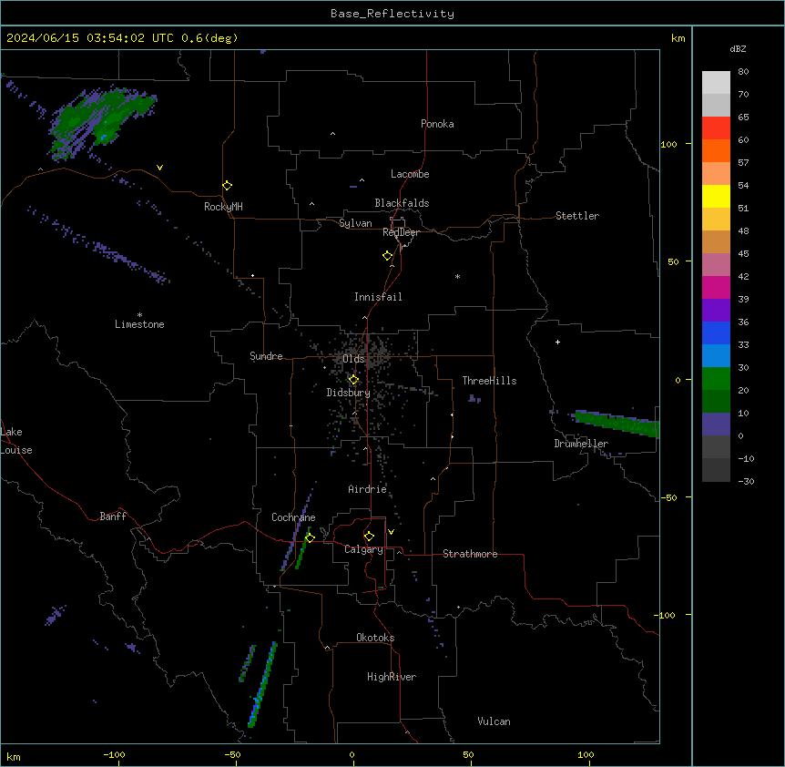Screen dimensions: 785x767
Task: Click the yellow diamond marker south of RedDeer
Action: pos(388,256)
